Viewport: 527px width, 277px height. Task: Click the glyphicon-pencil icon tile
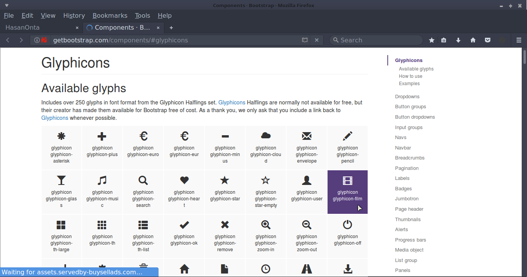pyautogui.click(x=348, y=148)
